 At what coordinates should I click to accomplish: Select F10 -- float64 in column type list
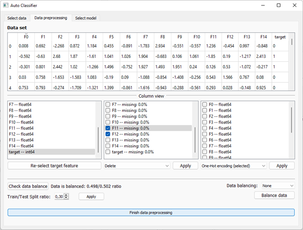tap(52, 122)
